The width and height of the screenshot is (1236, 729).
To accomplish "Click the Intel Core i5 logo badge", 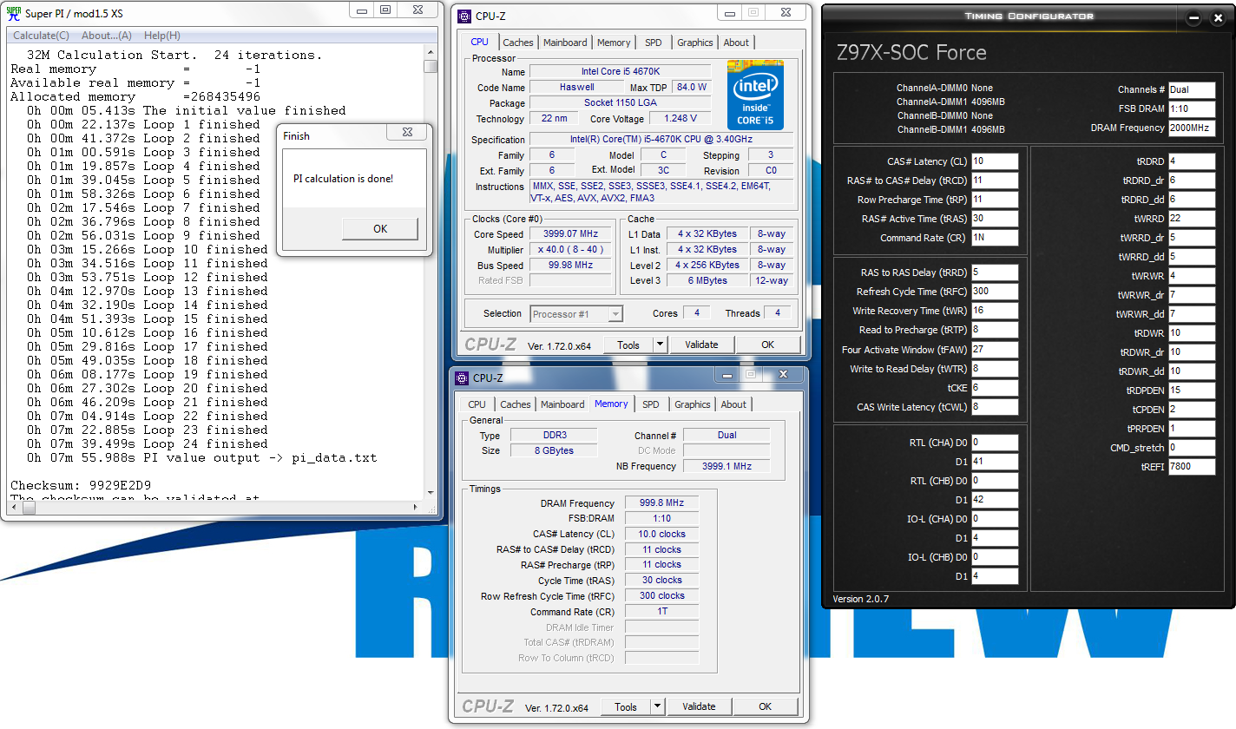I will click(x=755, y=95).
